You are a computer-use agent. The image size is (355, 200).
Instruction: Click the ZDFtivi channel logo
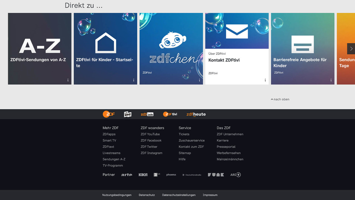pos(170,114)
